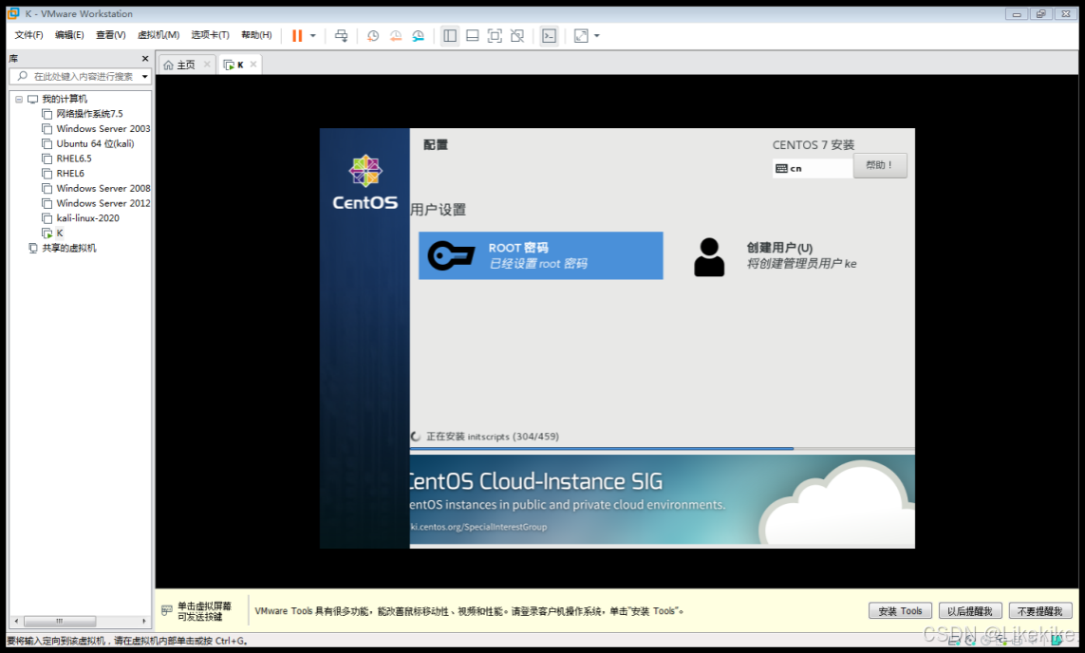This screenshot has width=1085, height=653.
Task: Click the 正在安装 initscripts status text
Action: (493, 437)
